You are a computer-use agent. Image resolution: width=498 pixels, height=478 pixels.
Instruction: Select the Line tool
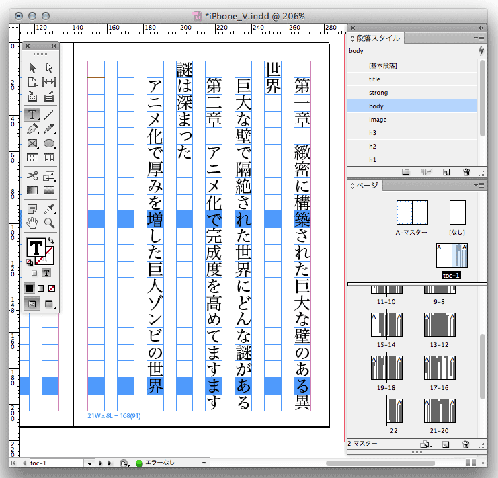click(x=49, y=115)
